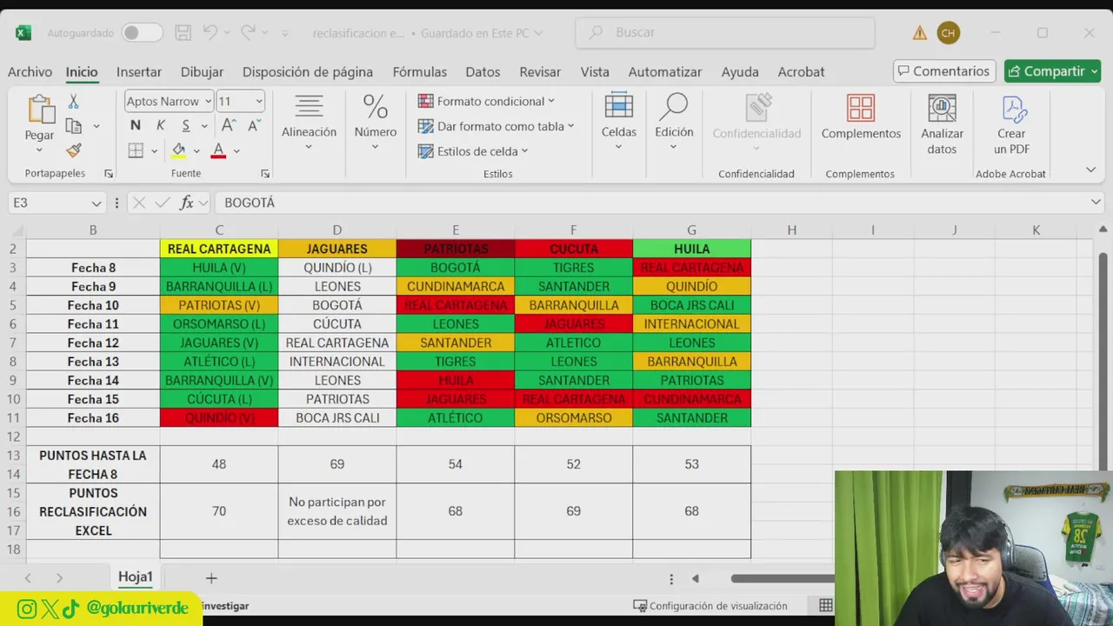
Task: Click the Save (diskette) icon
Action: pyautogui.click(x=183, y=33)
